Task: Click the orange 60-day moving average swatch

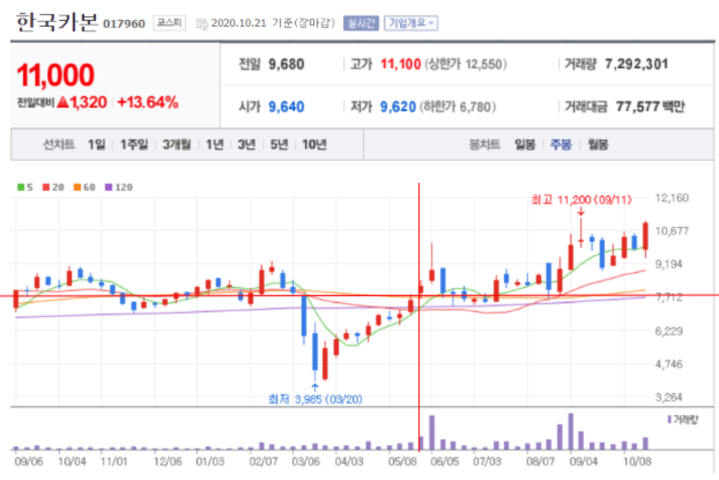Action: pyautogui.click(x=77, y=187)
